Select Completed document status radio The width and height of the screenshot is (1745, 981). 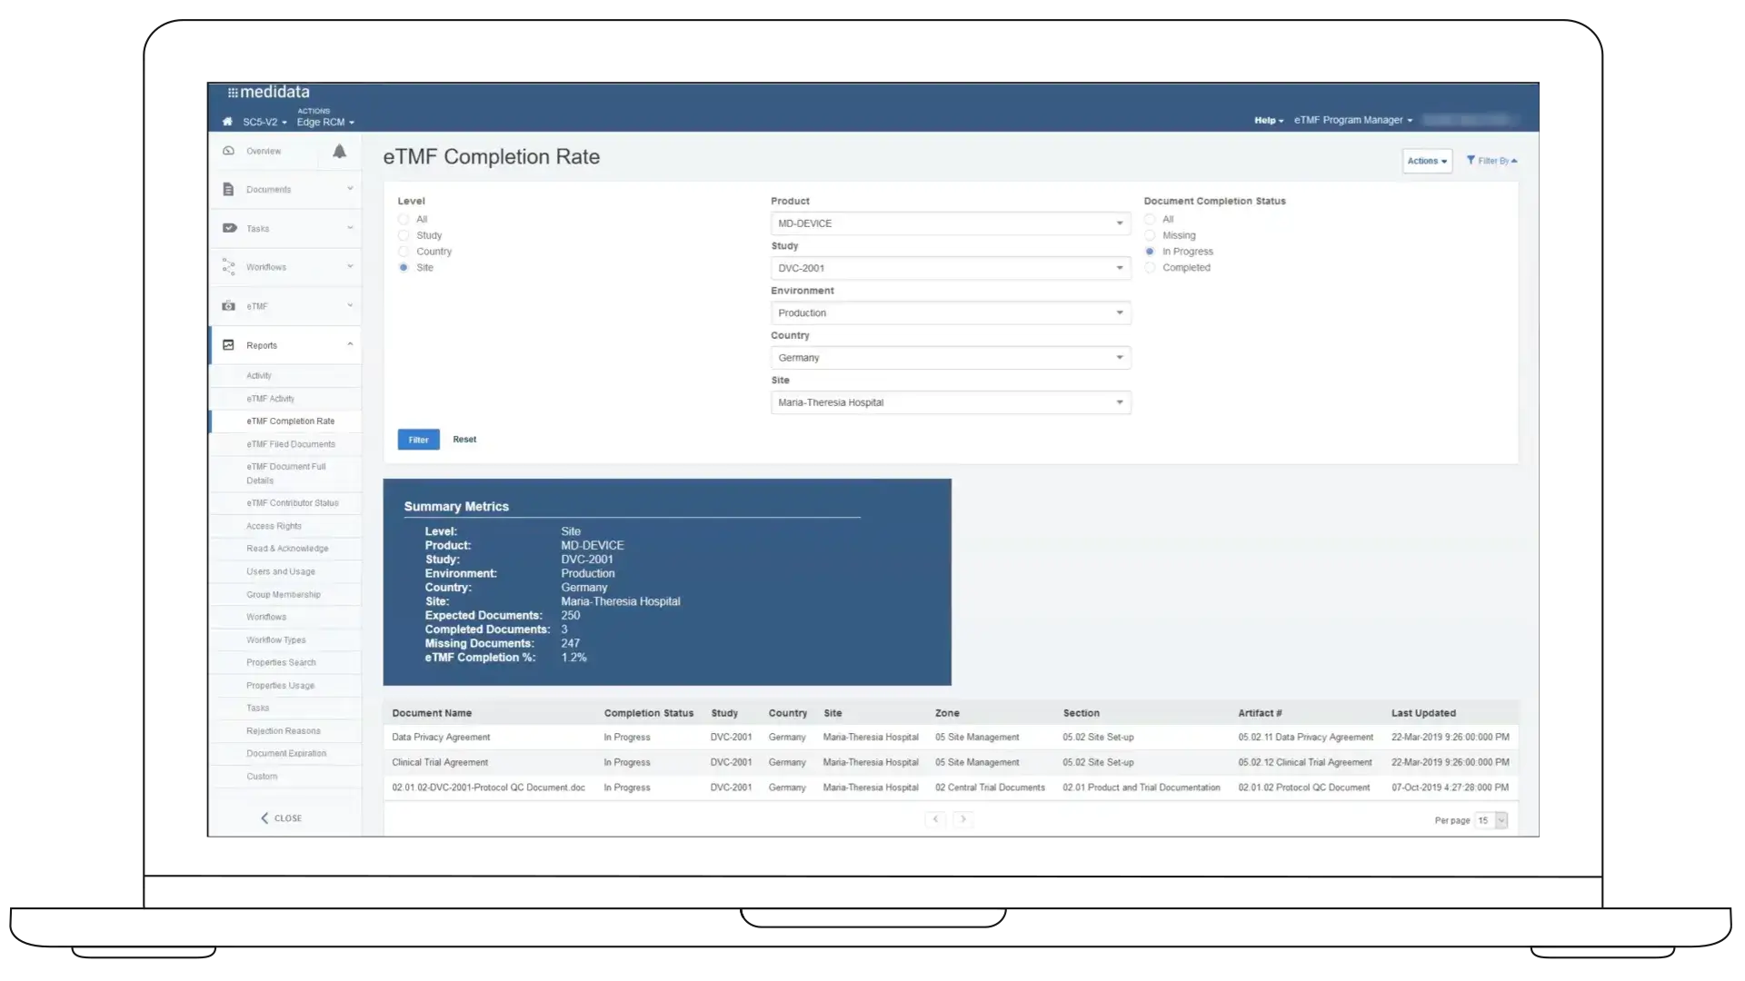pyautogui.click(x=1150, y=268)
